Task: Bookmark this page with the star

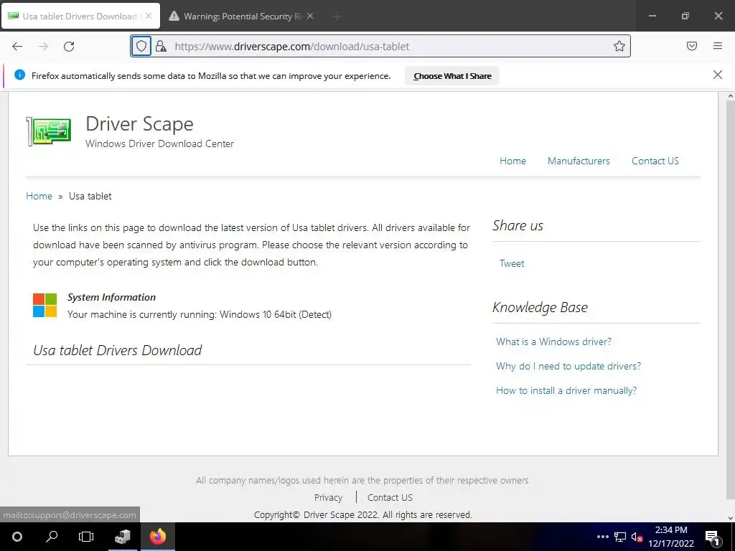Action: [x=619, y=47]
